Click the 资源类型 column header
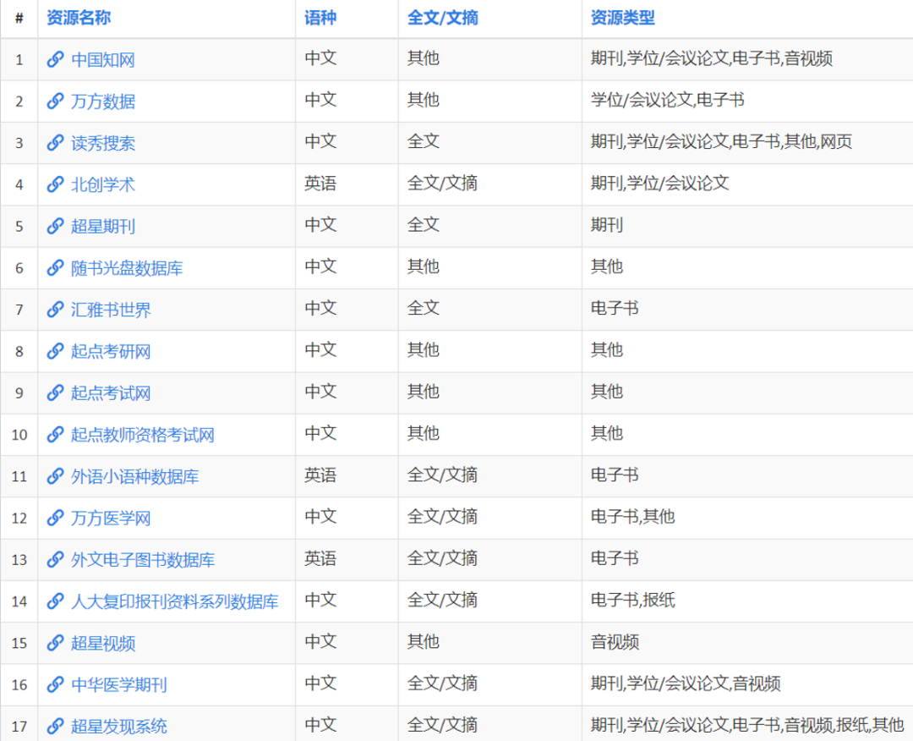Image resolution: width=913 pixels, height=741 pixels. pyautogui.click(x=623, y=18)
